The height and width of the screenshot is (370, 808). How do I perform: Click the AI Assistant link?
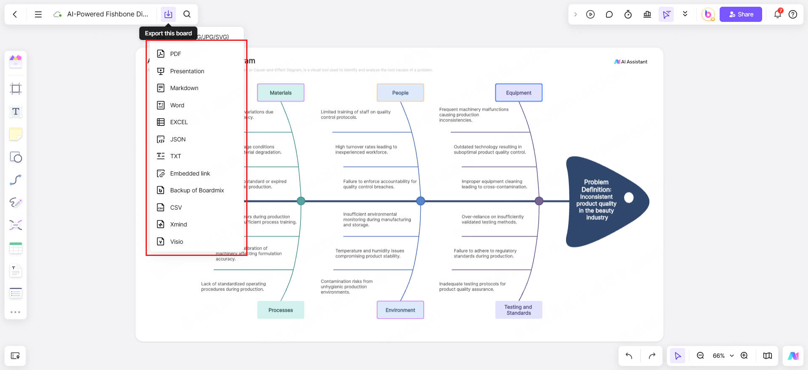[630, 62]
